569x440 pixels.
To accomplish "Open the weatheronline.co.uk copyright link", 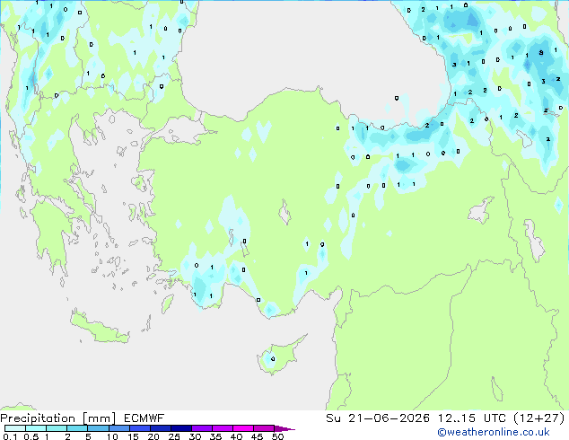I will [x=494, y=432].
